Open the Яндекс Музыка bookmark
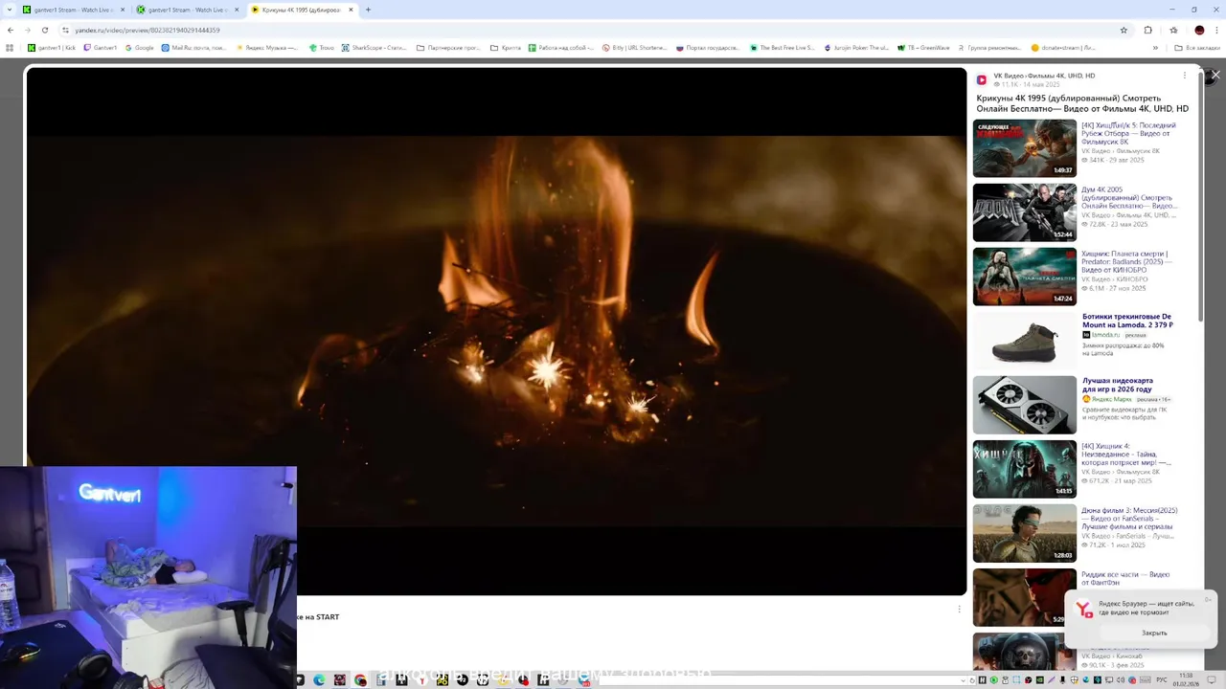Screen dimensions: 1226x689 (267, 47)
